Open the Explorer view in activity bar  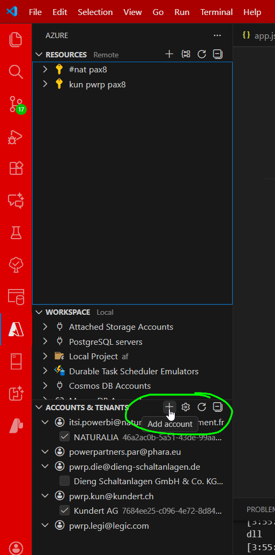[x=16, y=39]
